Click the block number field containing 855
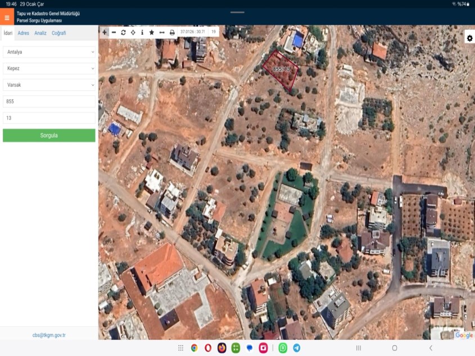Image resolution: width=475 pixels, height=356 pixels. pos(49,102)
